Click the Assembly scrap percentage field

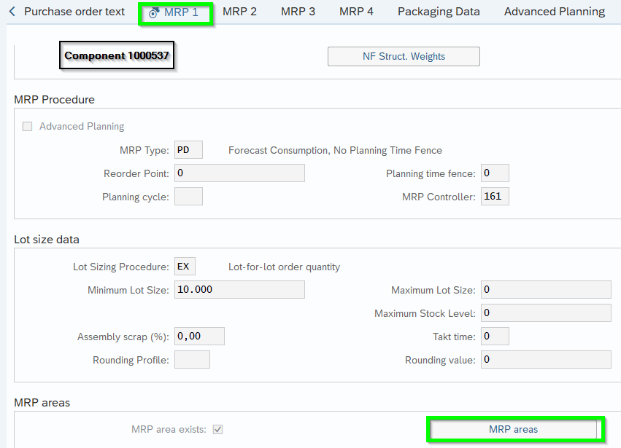click(198, 337)
